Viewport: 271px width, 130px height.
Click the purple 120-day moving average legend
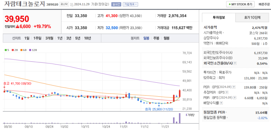click(33, 50)
